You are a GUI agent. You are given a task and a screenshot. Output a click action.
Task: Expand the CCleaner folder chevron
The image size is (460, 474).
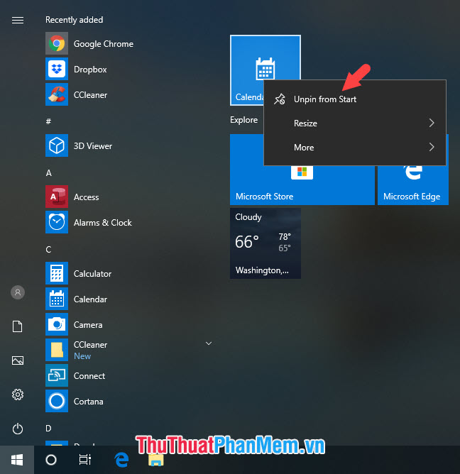[x=209, y=343]
